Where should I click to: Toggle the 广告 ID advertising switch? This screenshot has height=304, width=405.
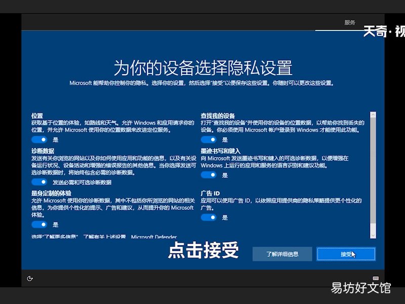click(x=209, y=217)
